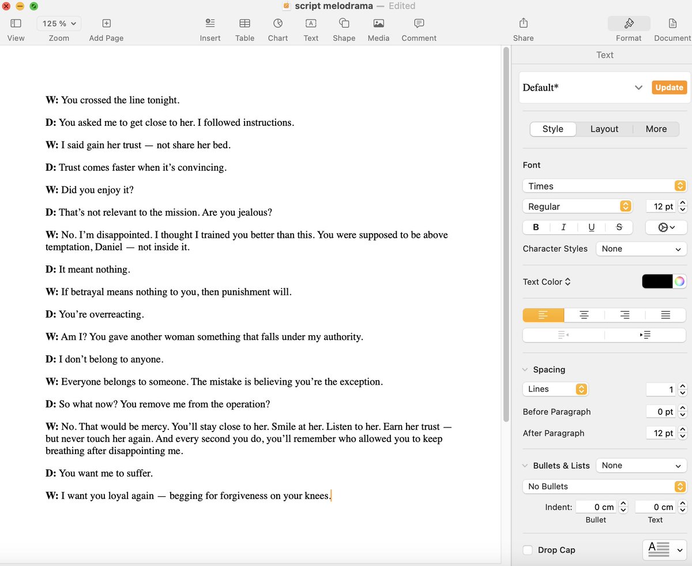Add a Text box from toolbar
The width and height of the screenshot is (692, 566).
[311, 23]
